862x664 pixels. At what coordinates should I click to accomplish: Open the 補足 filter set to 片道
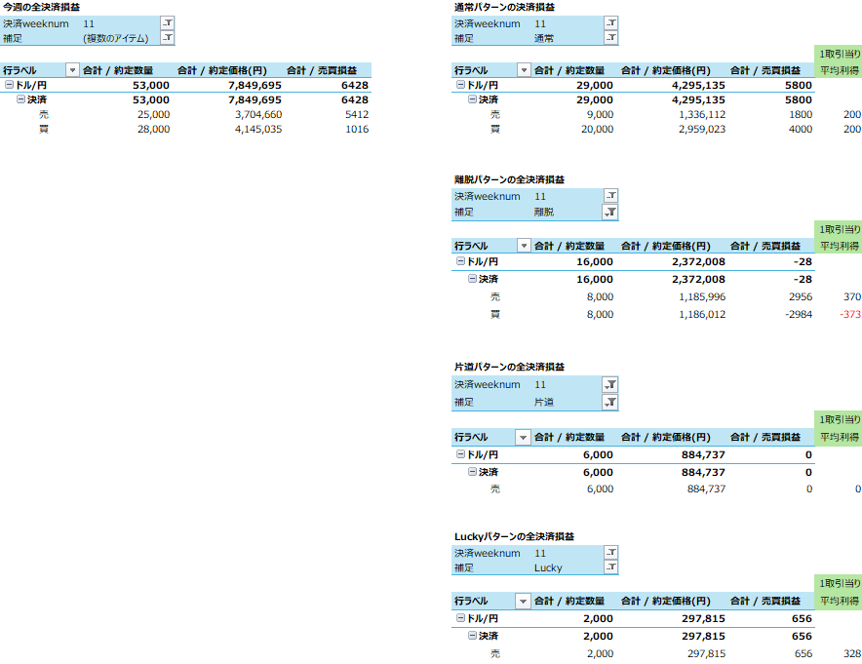coord(610,401)
